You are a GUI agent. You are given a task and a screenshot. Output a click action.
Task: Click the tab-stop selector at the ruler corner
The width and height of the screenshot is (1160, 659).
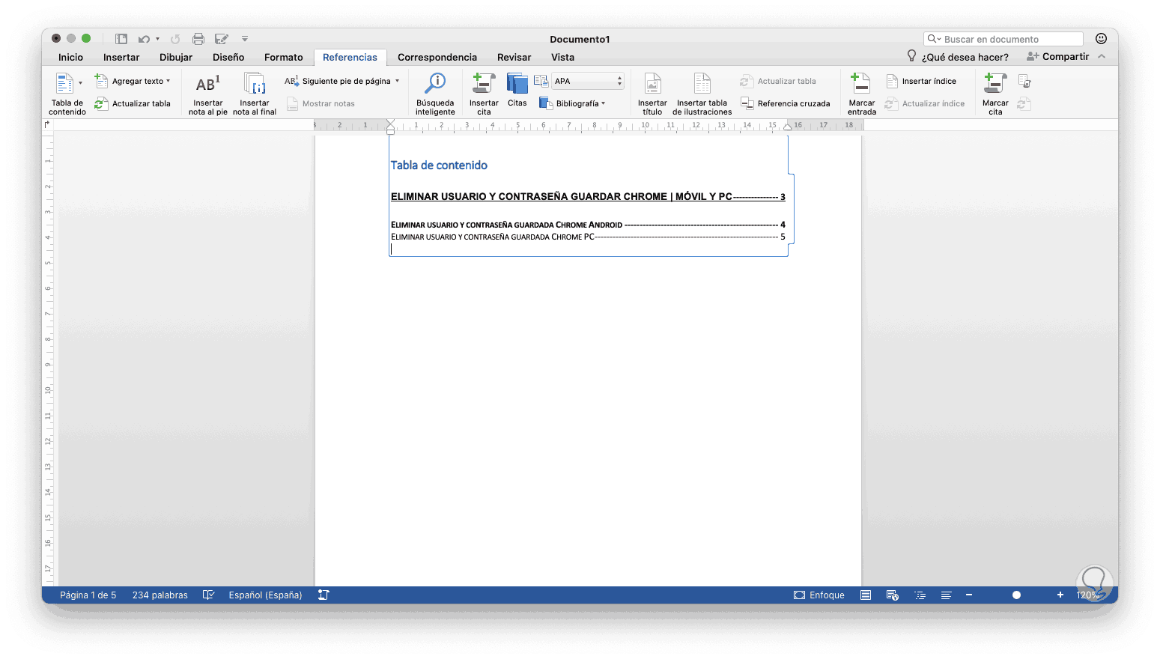pyautogui.click(x=48, y=125)
